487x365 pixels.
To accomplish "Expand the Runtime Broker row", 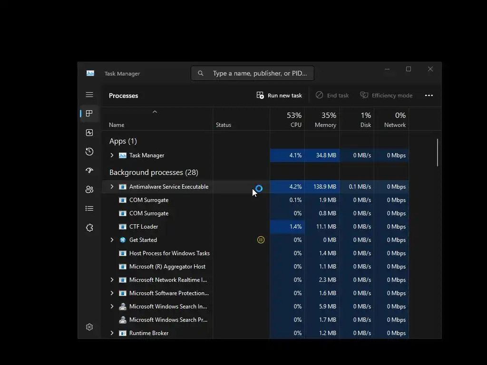I will coord(112,333).
